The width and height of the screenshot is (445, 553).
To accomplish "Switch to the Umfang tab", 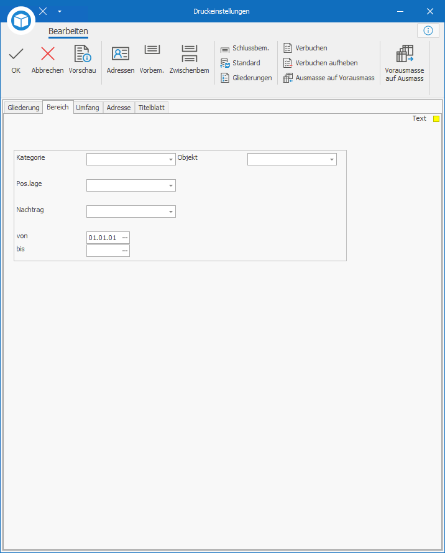I will (88, 108).
